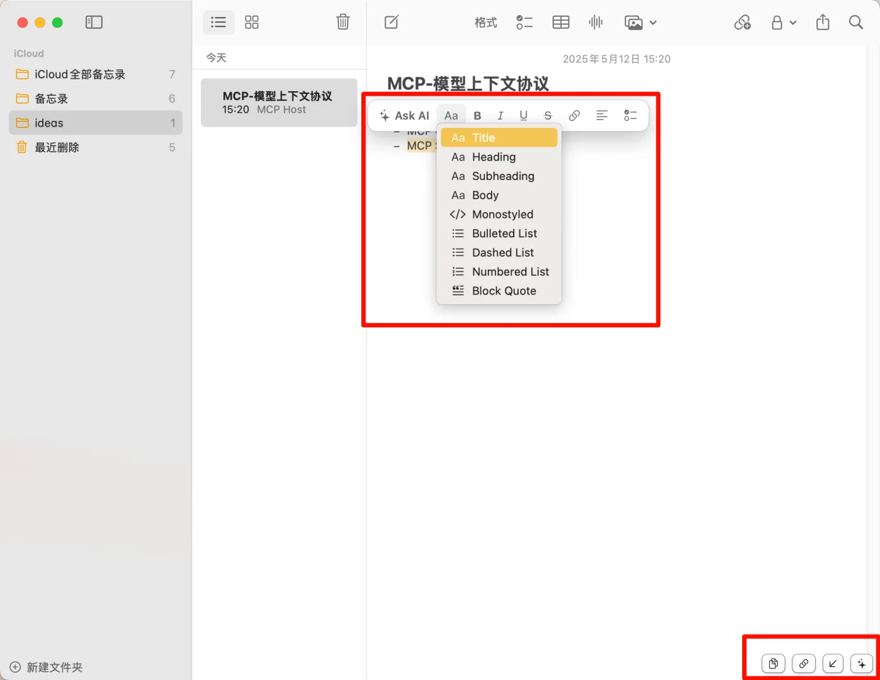
Task: Open search with the magnifier icon
Action: pyautogui.click(x=856, y=23)
